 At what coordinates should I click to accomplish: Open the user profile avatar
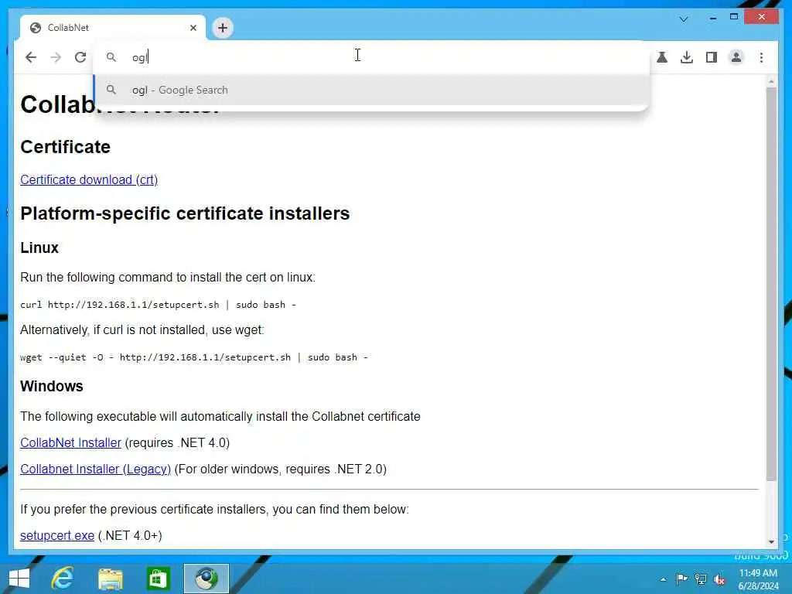(736, 57)
